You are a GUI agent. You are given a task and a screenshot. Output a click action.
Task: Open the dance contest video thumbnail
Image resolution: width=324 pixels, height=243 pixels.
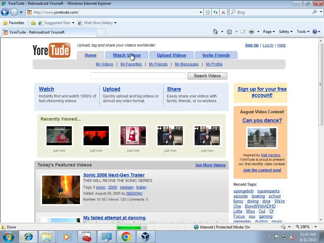click(262, 138)
